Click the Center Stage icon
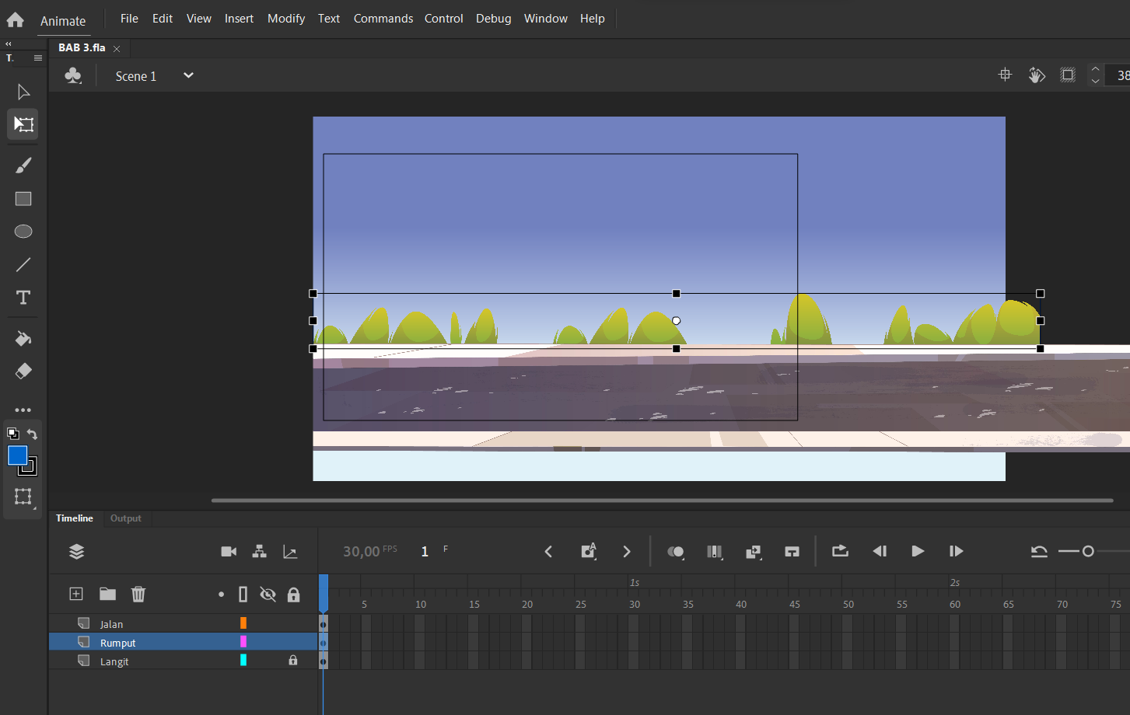The image size is (1130, 715). click(x=1005, y=75)
